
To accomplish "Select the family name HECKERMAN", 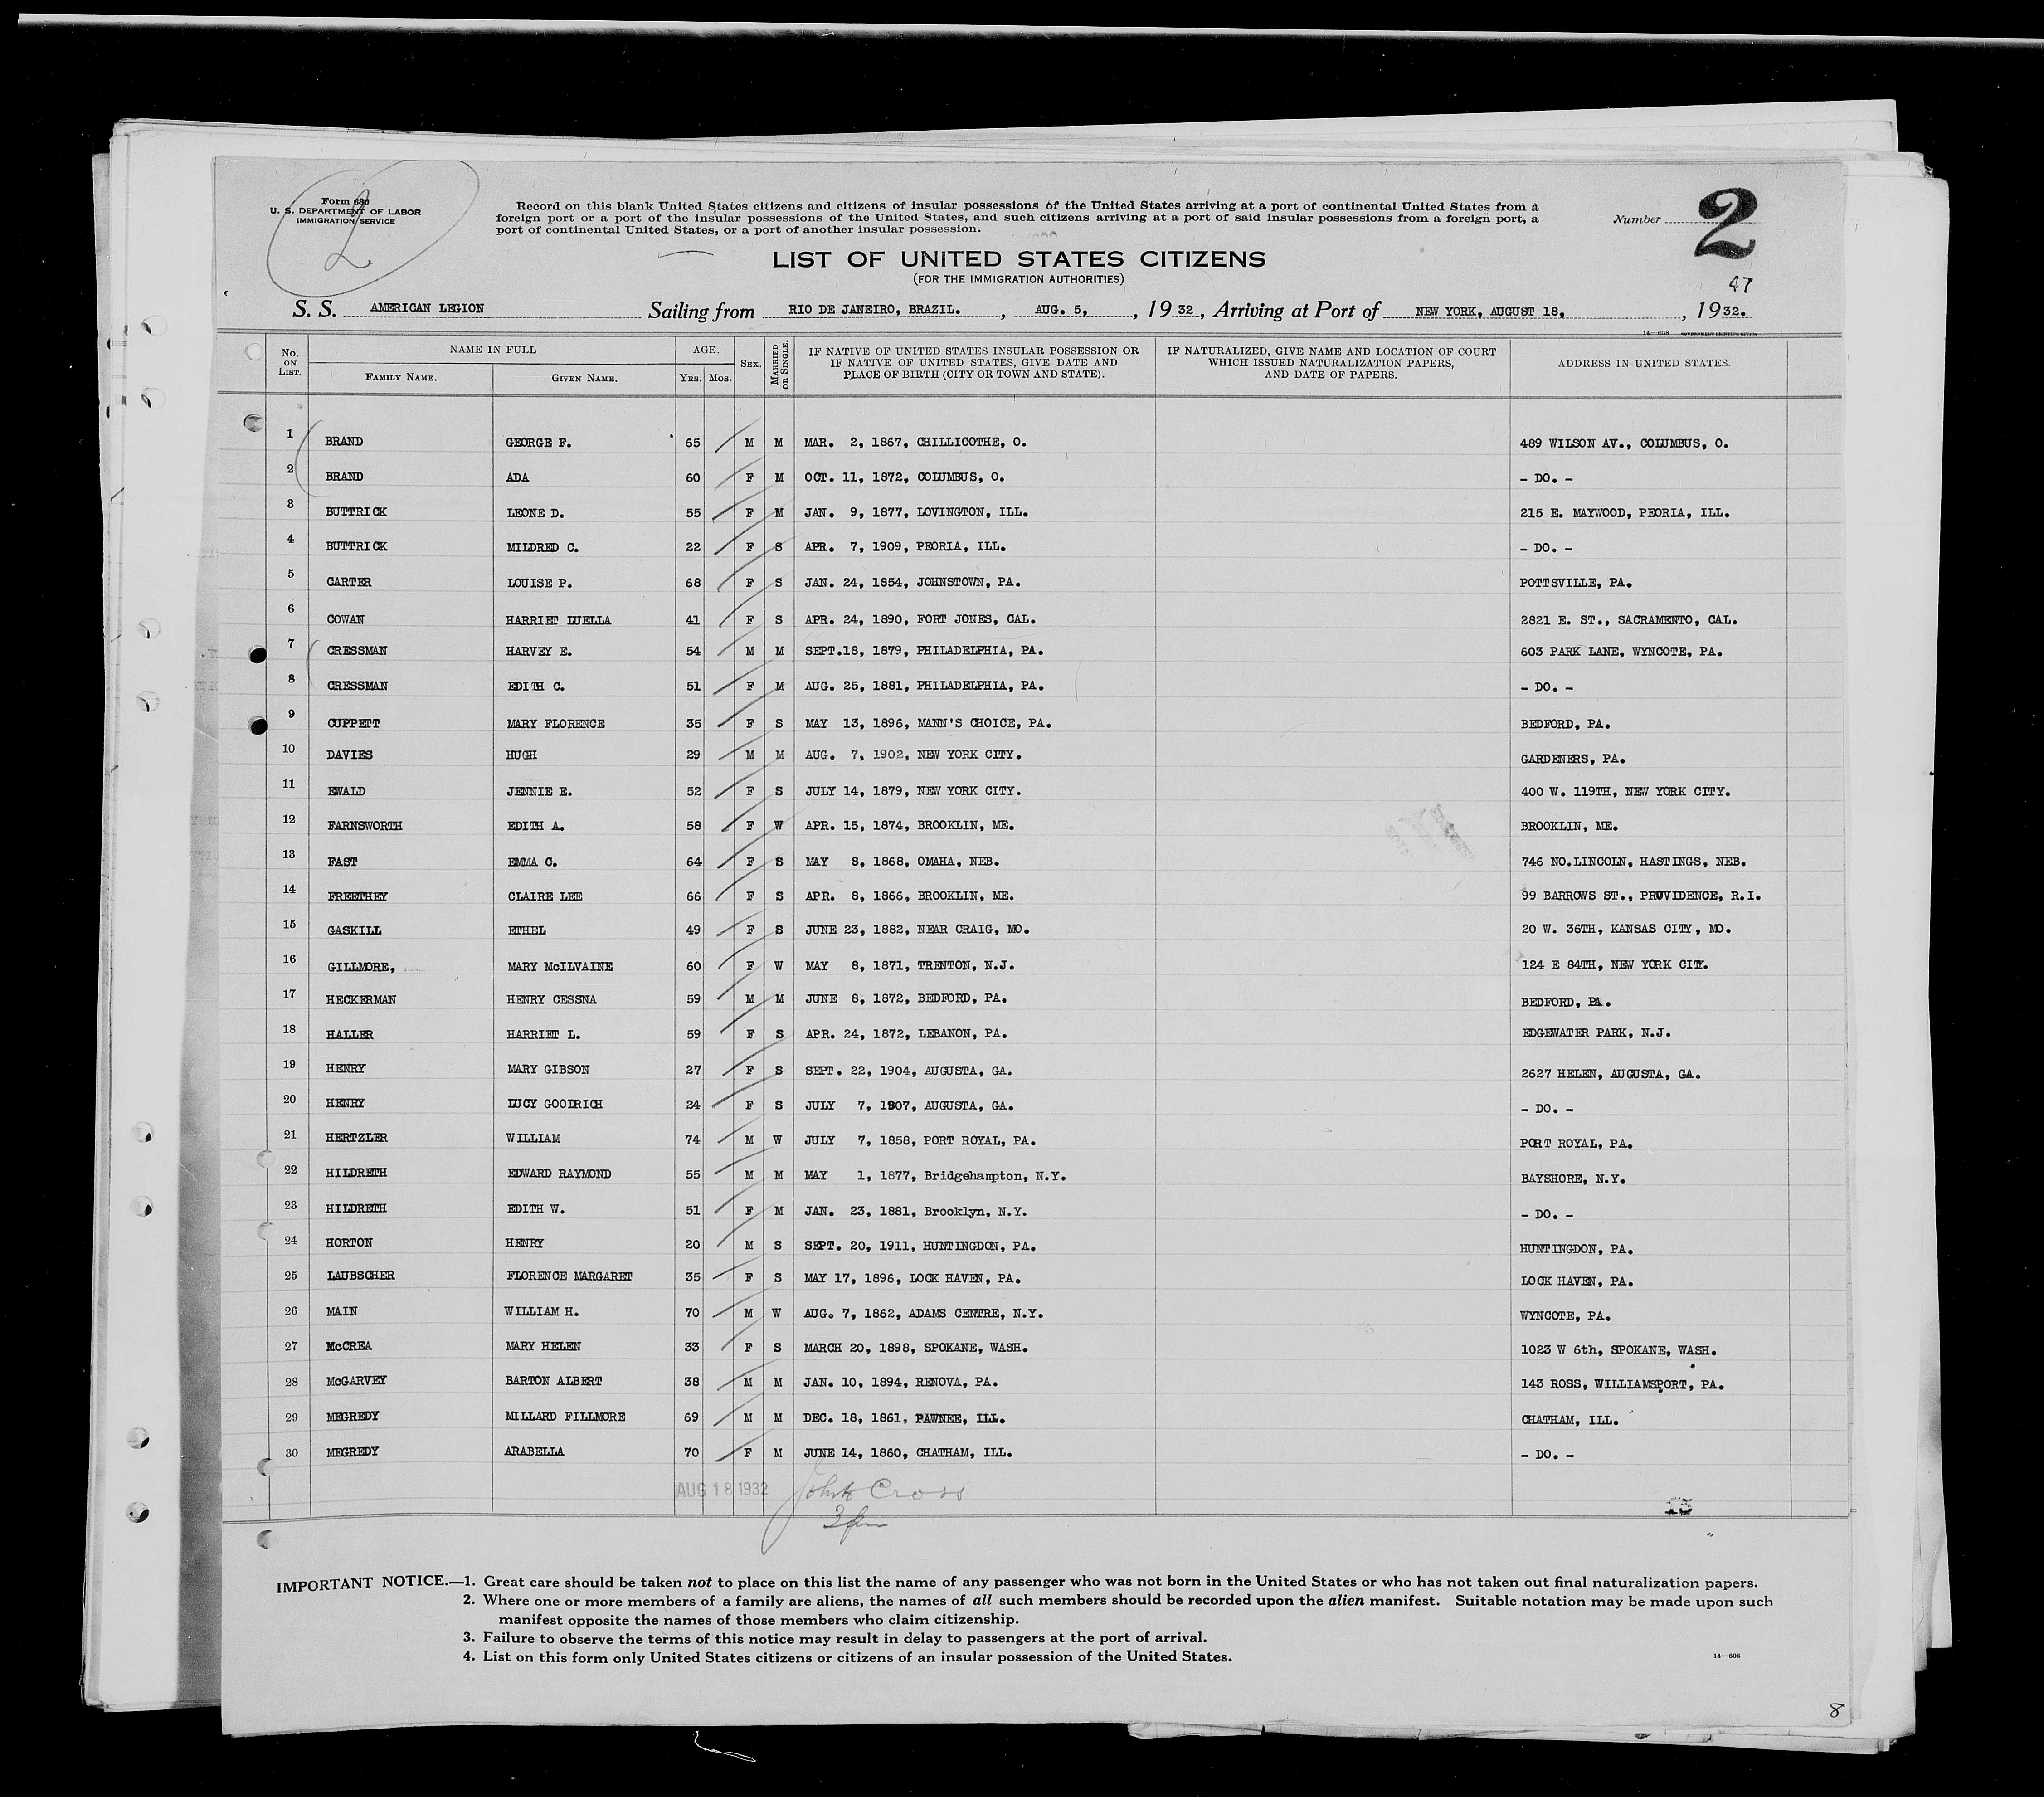I will click(x=360, y=1000).
